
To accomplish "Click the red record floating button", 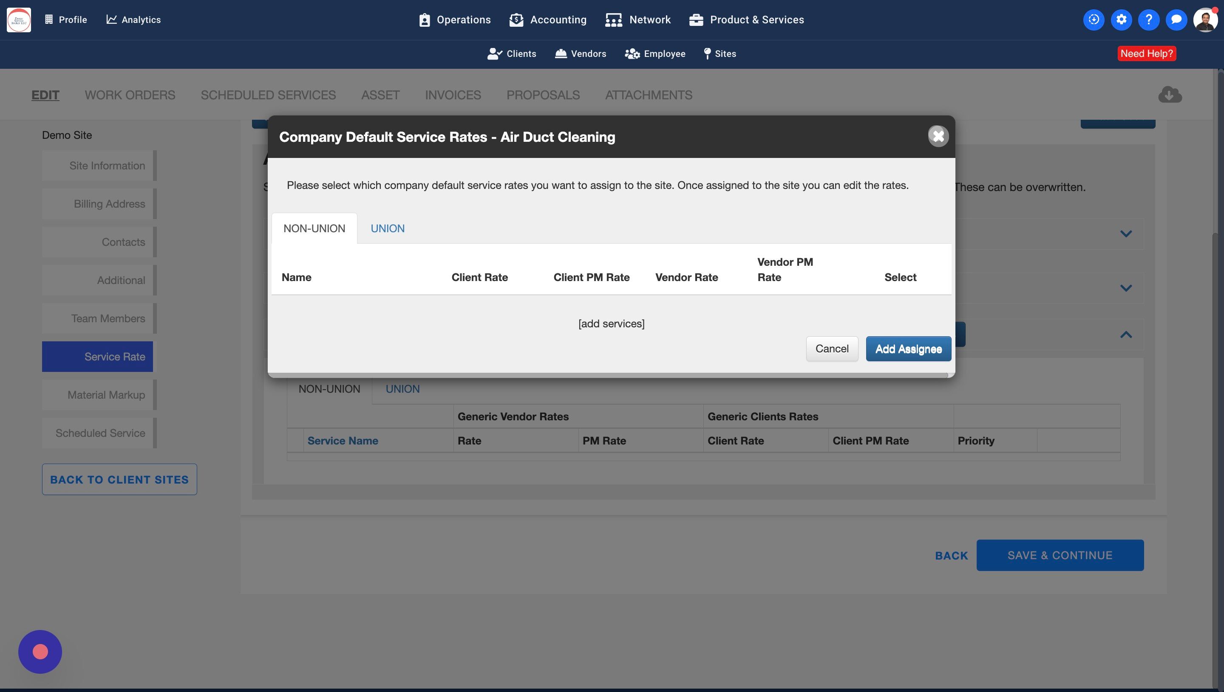I will 40,652.
